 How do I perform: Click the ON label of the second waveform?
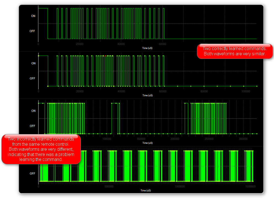click(33, 63)
